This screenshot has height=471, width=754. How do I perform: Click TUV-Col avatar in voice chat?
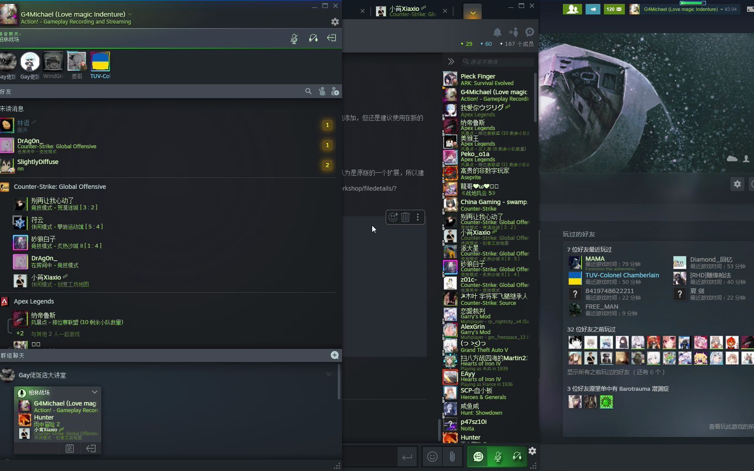click(100, 61)
